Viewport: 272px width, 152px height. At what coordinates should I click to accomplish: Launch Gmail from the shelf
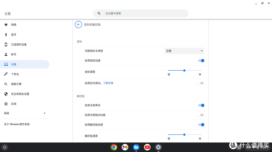(x=125, y=147)
